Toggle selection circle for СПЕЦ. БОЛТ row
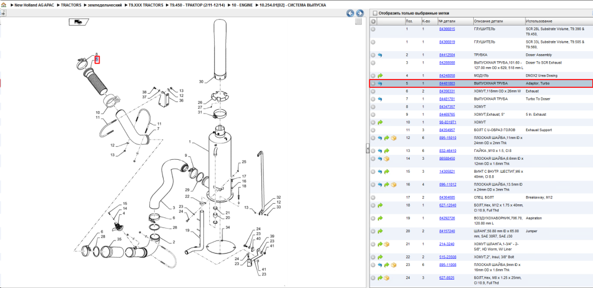The height and width of the screenshot is (288, 593). (373, 197)
